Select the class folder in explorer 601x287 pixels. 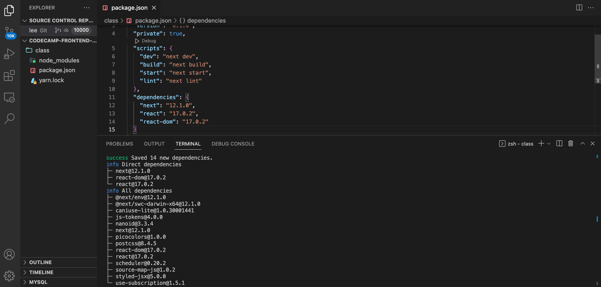pos(58,50)
